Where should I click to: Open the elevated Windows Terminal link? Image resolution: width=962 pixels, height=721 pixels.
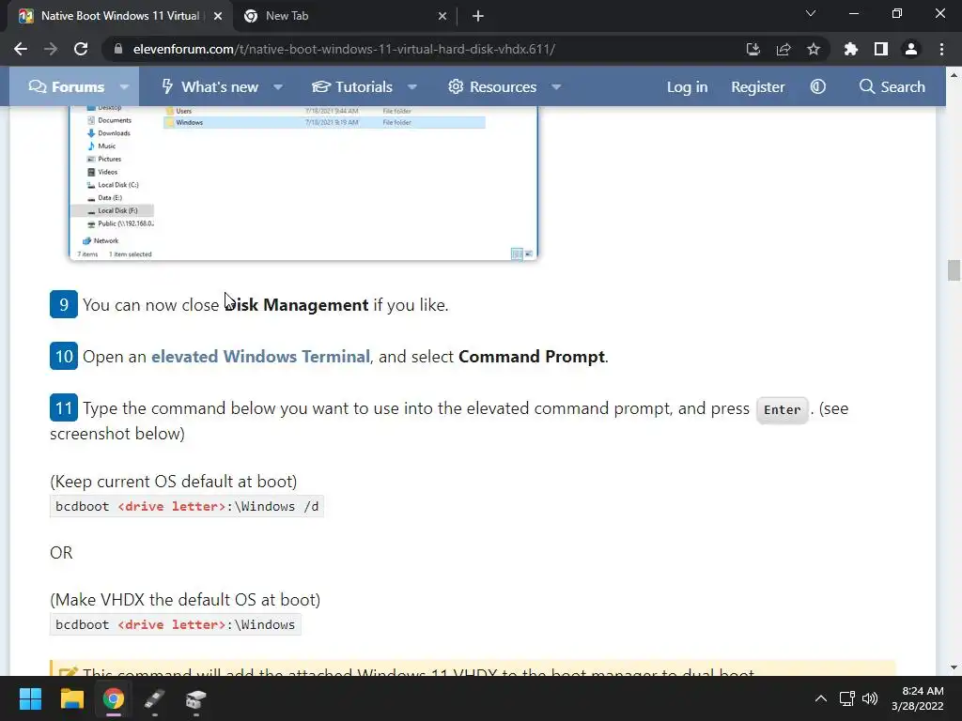(x=261, y=356)
